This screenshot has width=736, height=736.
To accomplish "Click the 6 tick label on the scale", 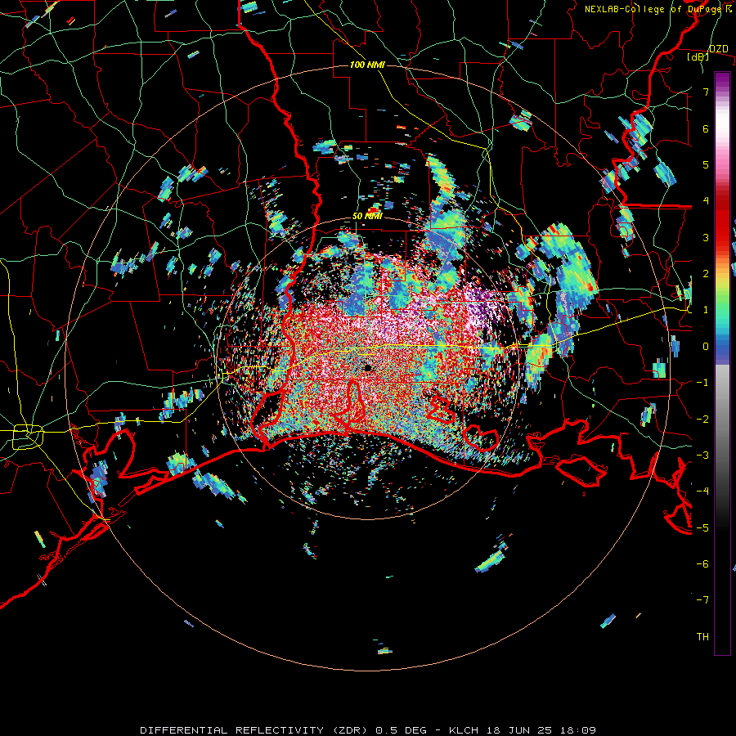I will [x=706, y=128].
